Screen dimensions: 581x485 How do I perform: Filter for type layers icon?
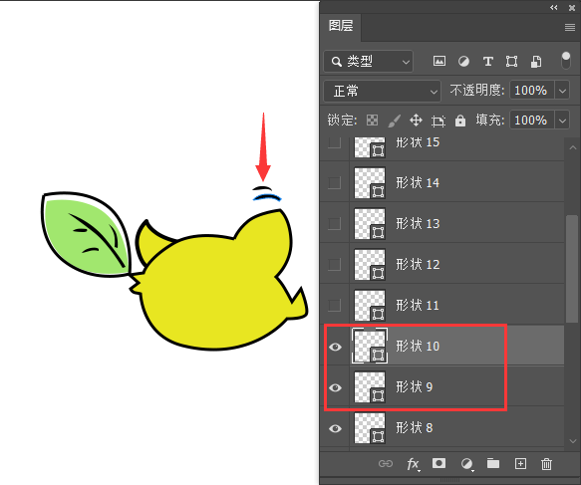(x=488, y=61)
